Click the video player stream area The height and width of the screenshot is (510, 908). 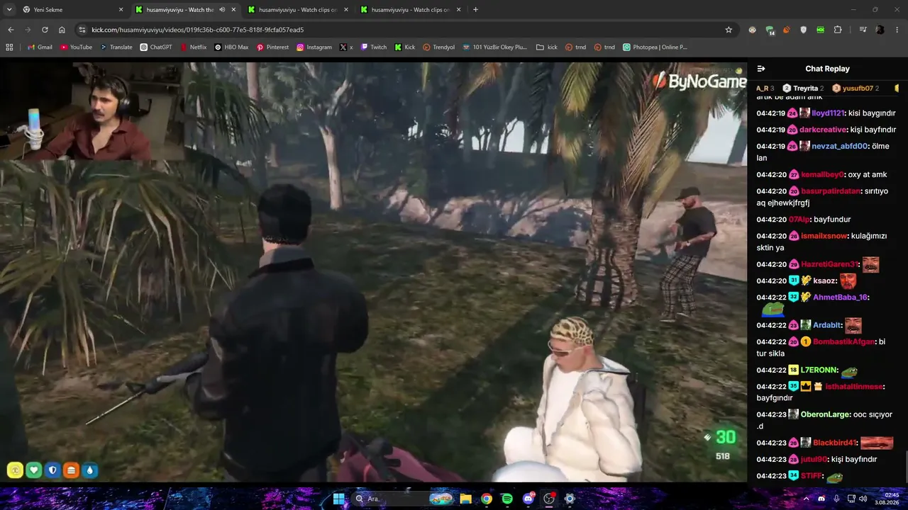tap(374, 272)
